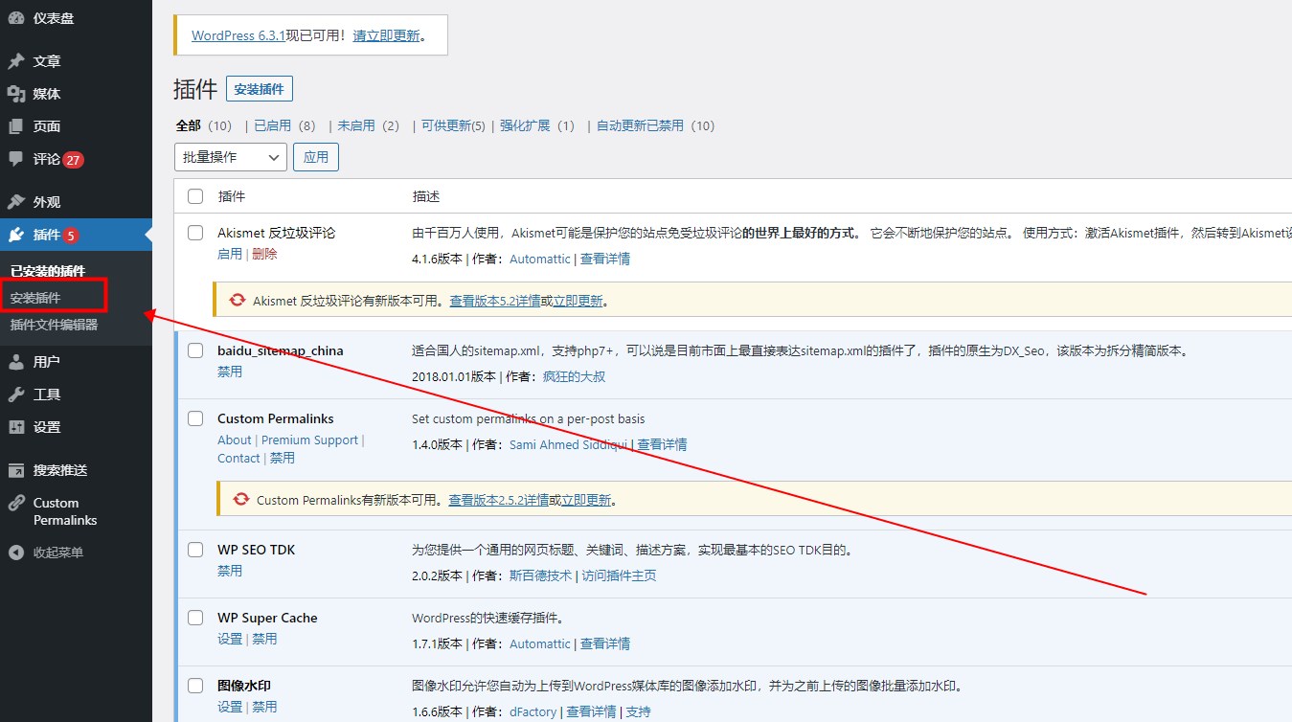Open 已安装的插件 in the plugins submenu
The image size is (1292, 722).
(x=48, y=271)
